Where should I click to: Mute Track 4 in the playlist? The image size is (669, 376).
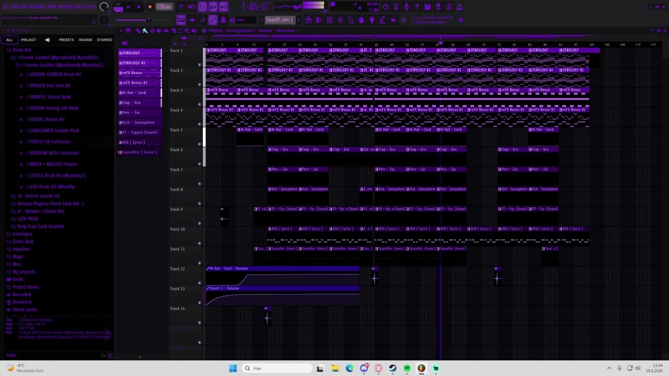tap(199, 124)
